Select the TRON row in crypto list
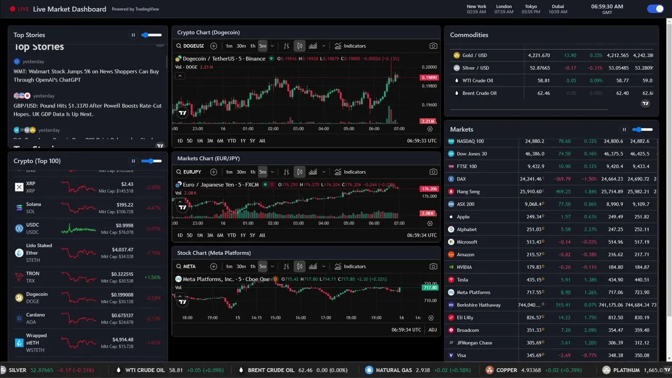The image size is (672, 378). [x=88, y=277]
